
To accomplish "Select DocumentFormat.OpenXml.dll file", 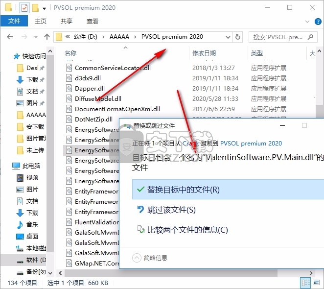I will point(117,109).
